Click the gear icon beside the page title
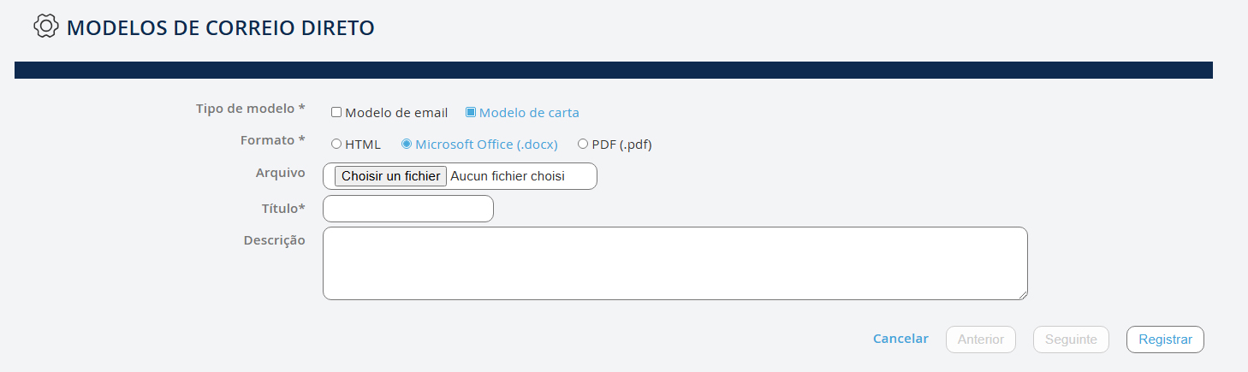This screenshot has width=1248, height=372. tap(45, 27)
